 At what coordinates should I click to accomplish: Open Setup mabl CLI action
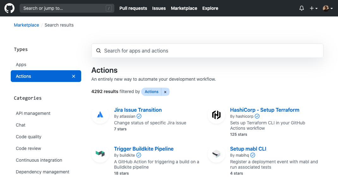pos(248,149)
